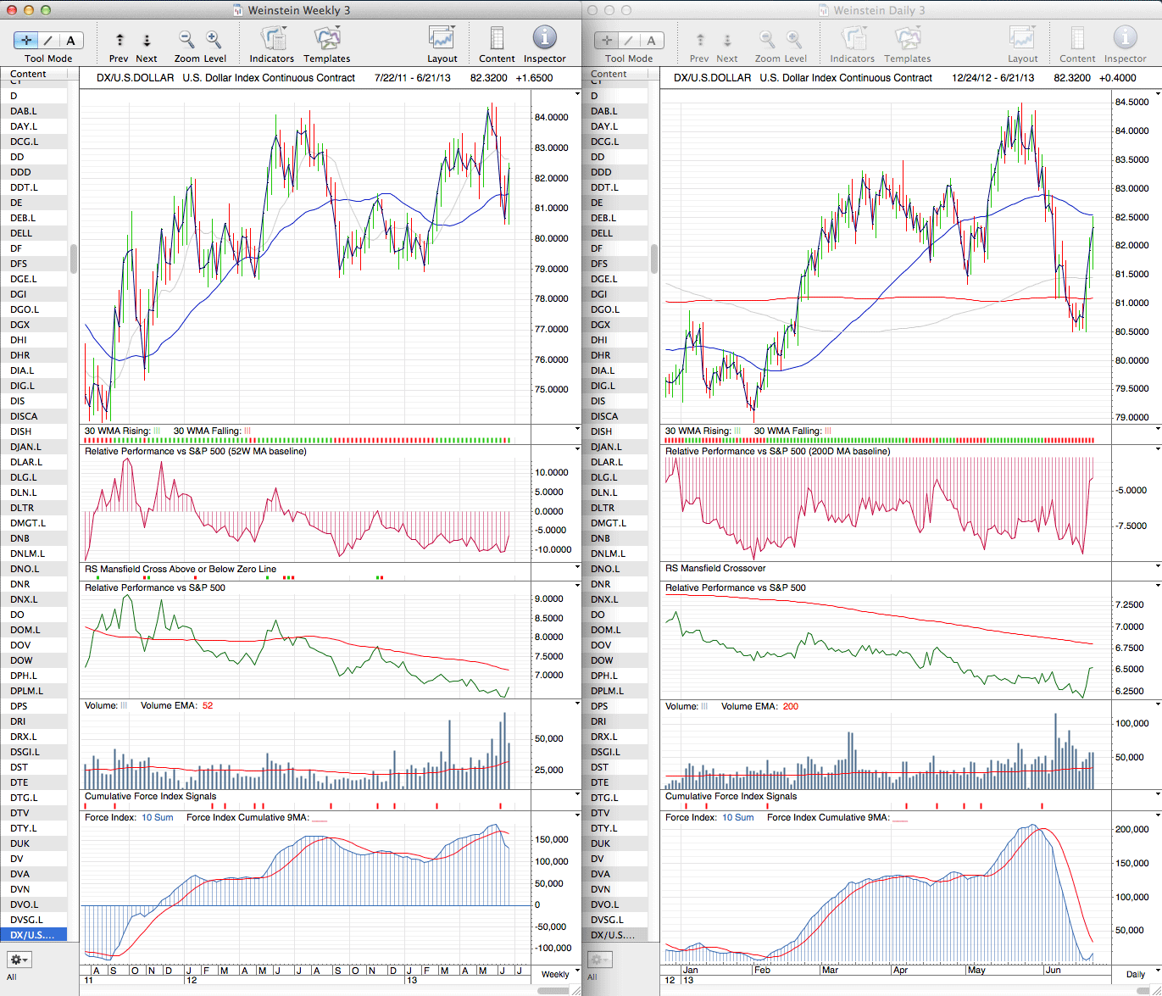
Task: Open the Daily period selector below the right chart
Action: 1136,974
